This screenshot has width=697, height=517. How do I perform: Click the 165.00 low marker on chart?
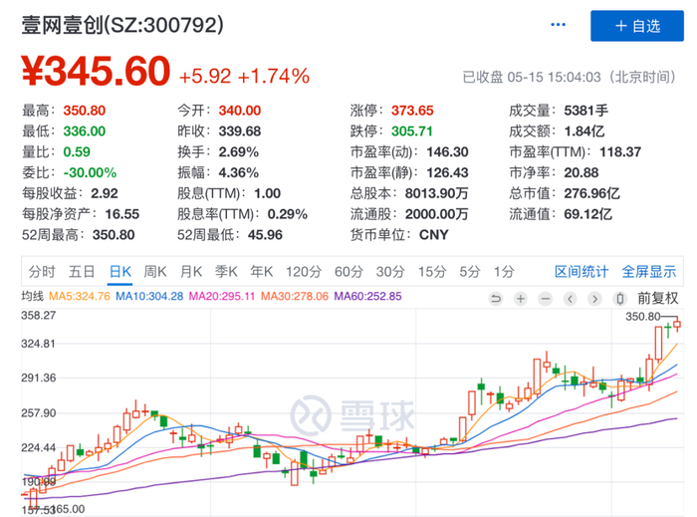coord(69,509)
